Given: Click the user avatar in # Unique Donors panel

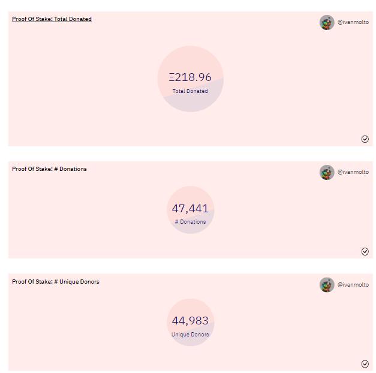Looking at the screenshot, I should click(326, 285).
